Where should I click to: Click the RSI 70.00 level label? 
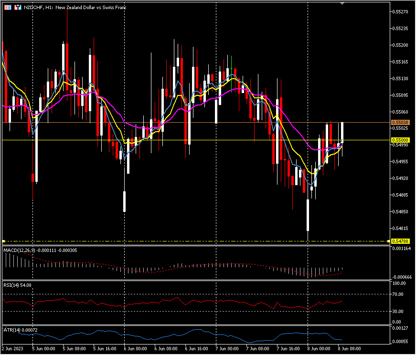[397, 294]
